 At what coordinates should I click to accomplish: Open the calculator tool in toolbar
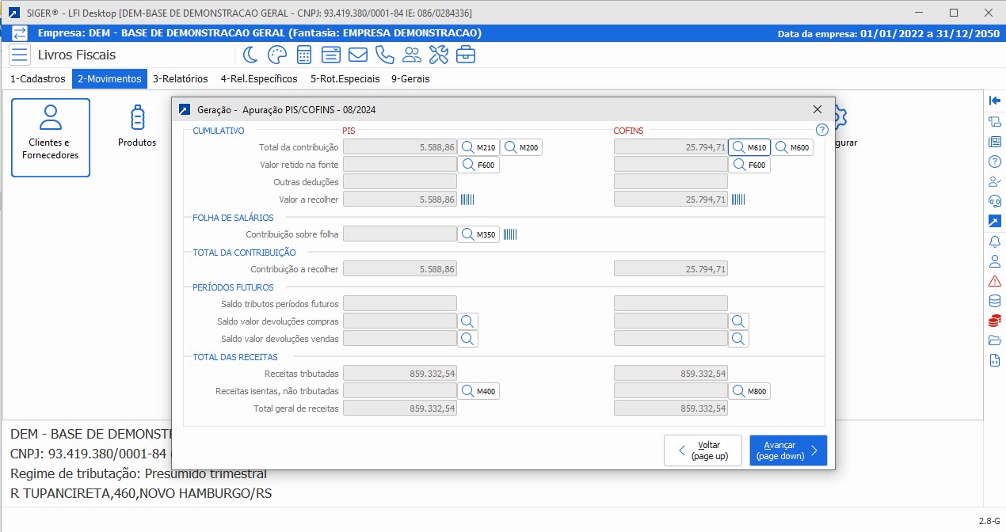coord(303,55)
